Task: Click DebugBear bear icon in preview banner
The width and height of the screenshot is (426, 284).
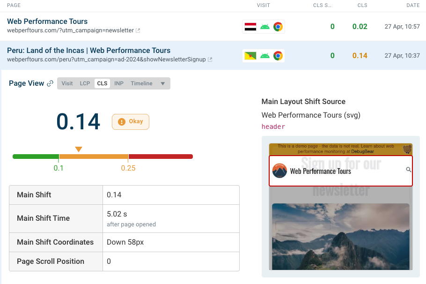Action: tap(407, 149)
